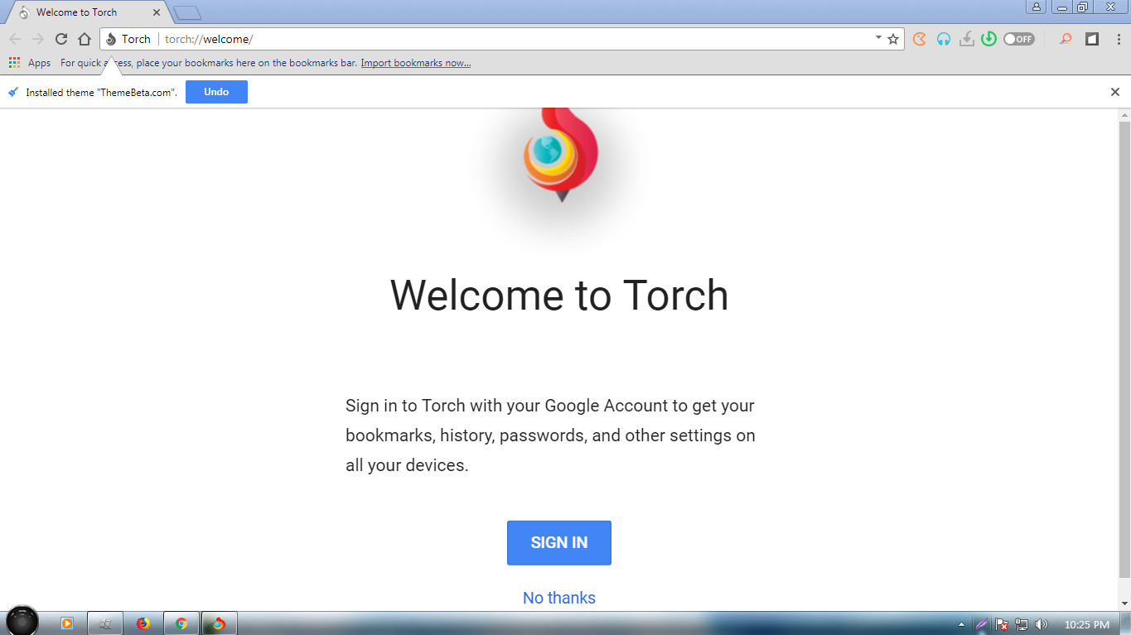This screenshot has width=1131, height=635.
Task: Open Google Chrome from the taskbar
Action: (181, 623)
